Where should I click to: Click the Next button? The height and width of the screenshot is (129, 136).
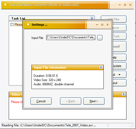tap(94, 101)
